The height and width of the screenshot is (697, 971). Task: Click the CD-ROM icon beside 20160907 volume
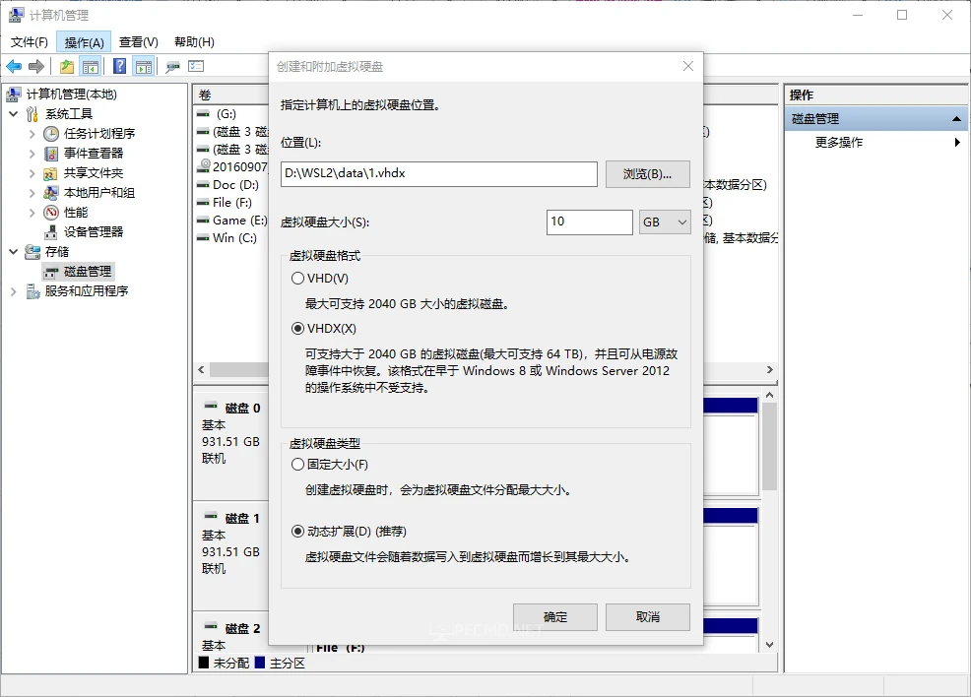point(203,166)
